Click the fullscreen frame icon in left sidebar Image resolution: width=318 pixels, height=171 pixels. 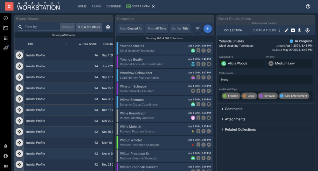pyautogui.click(x=6, y=28)
